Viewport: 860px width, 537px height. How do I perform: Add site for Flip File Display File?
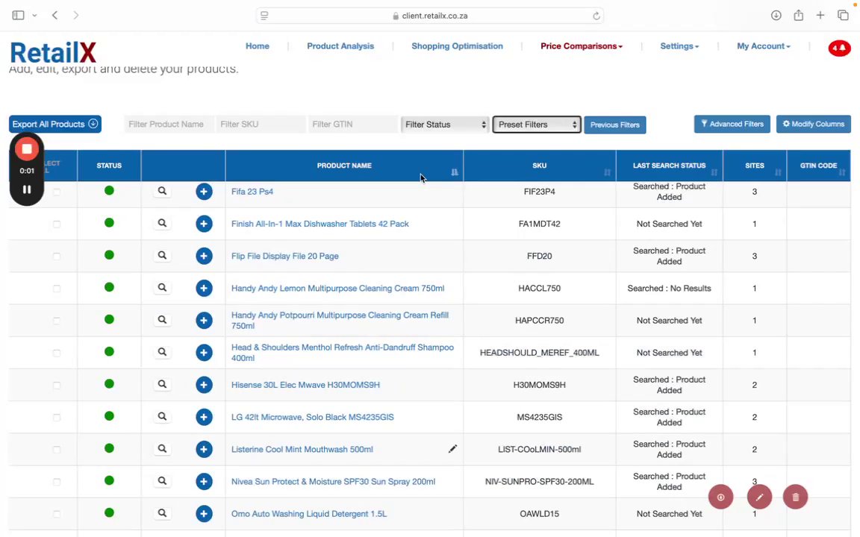204,256
